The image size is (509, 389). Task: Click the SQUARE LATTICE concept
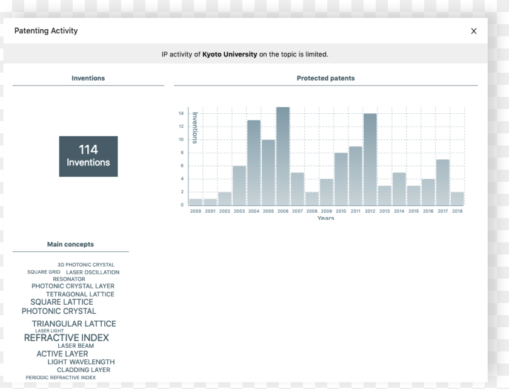pyautogui.click(x=62, y=302)
